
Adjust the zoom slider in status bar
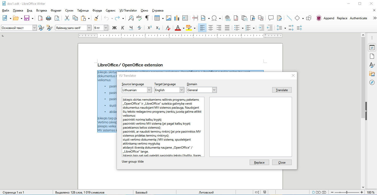tap(346, 192)
